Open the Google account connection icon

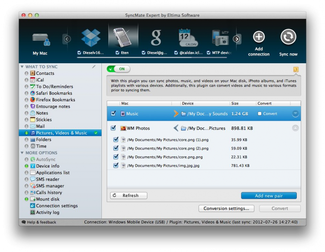(156, 38)
